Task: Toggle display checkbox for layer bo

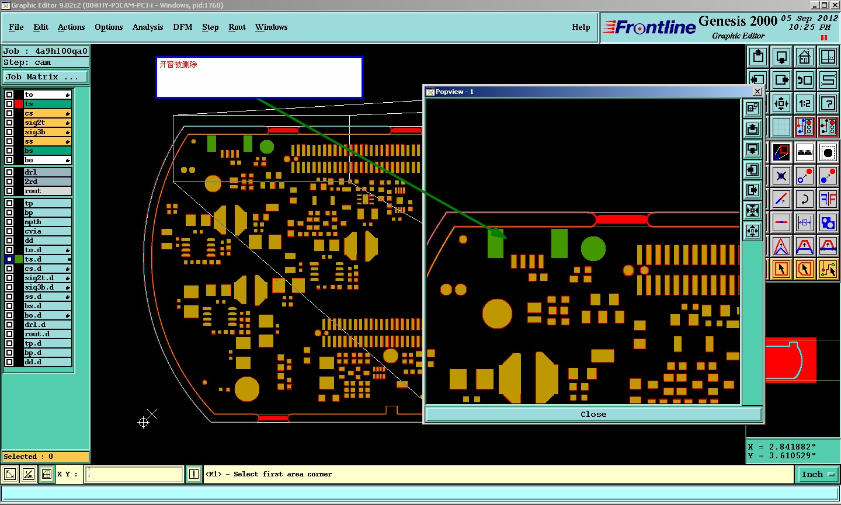Action: coord(10,160)
